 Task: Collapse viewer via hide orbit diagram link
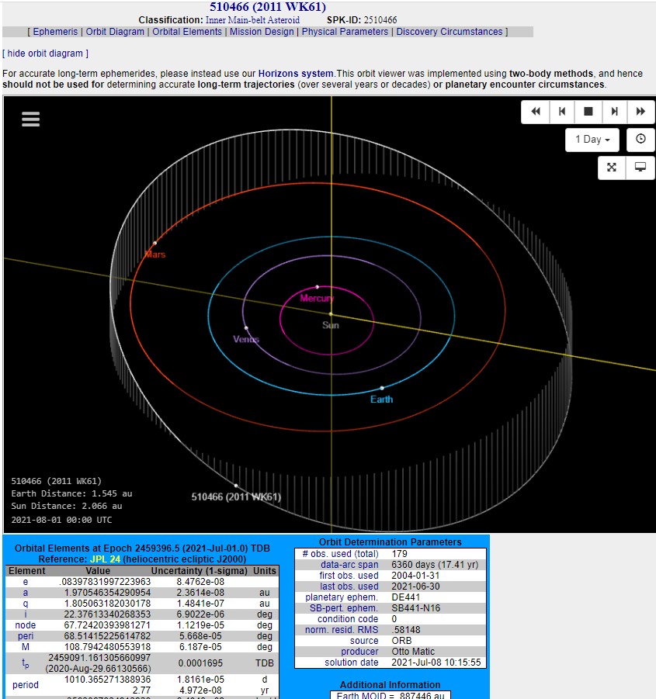45,54
